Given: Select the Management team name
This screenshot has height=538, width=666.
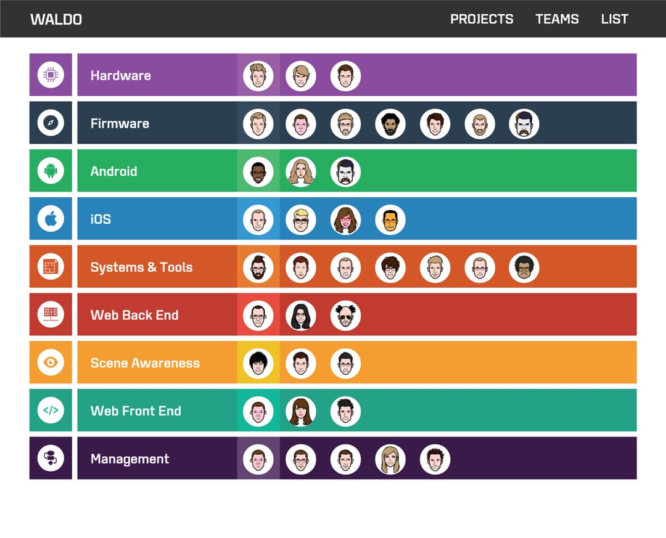Looking at the screenshot, I should click(x=129, y=459).
